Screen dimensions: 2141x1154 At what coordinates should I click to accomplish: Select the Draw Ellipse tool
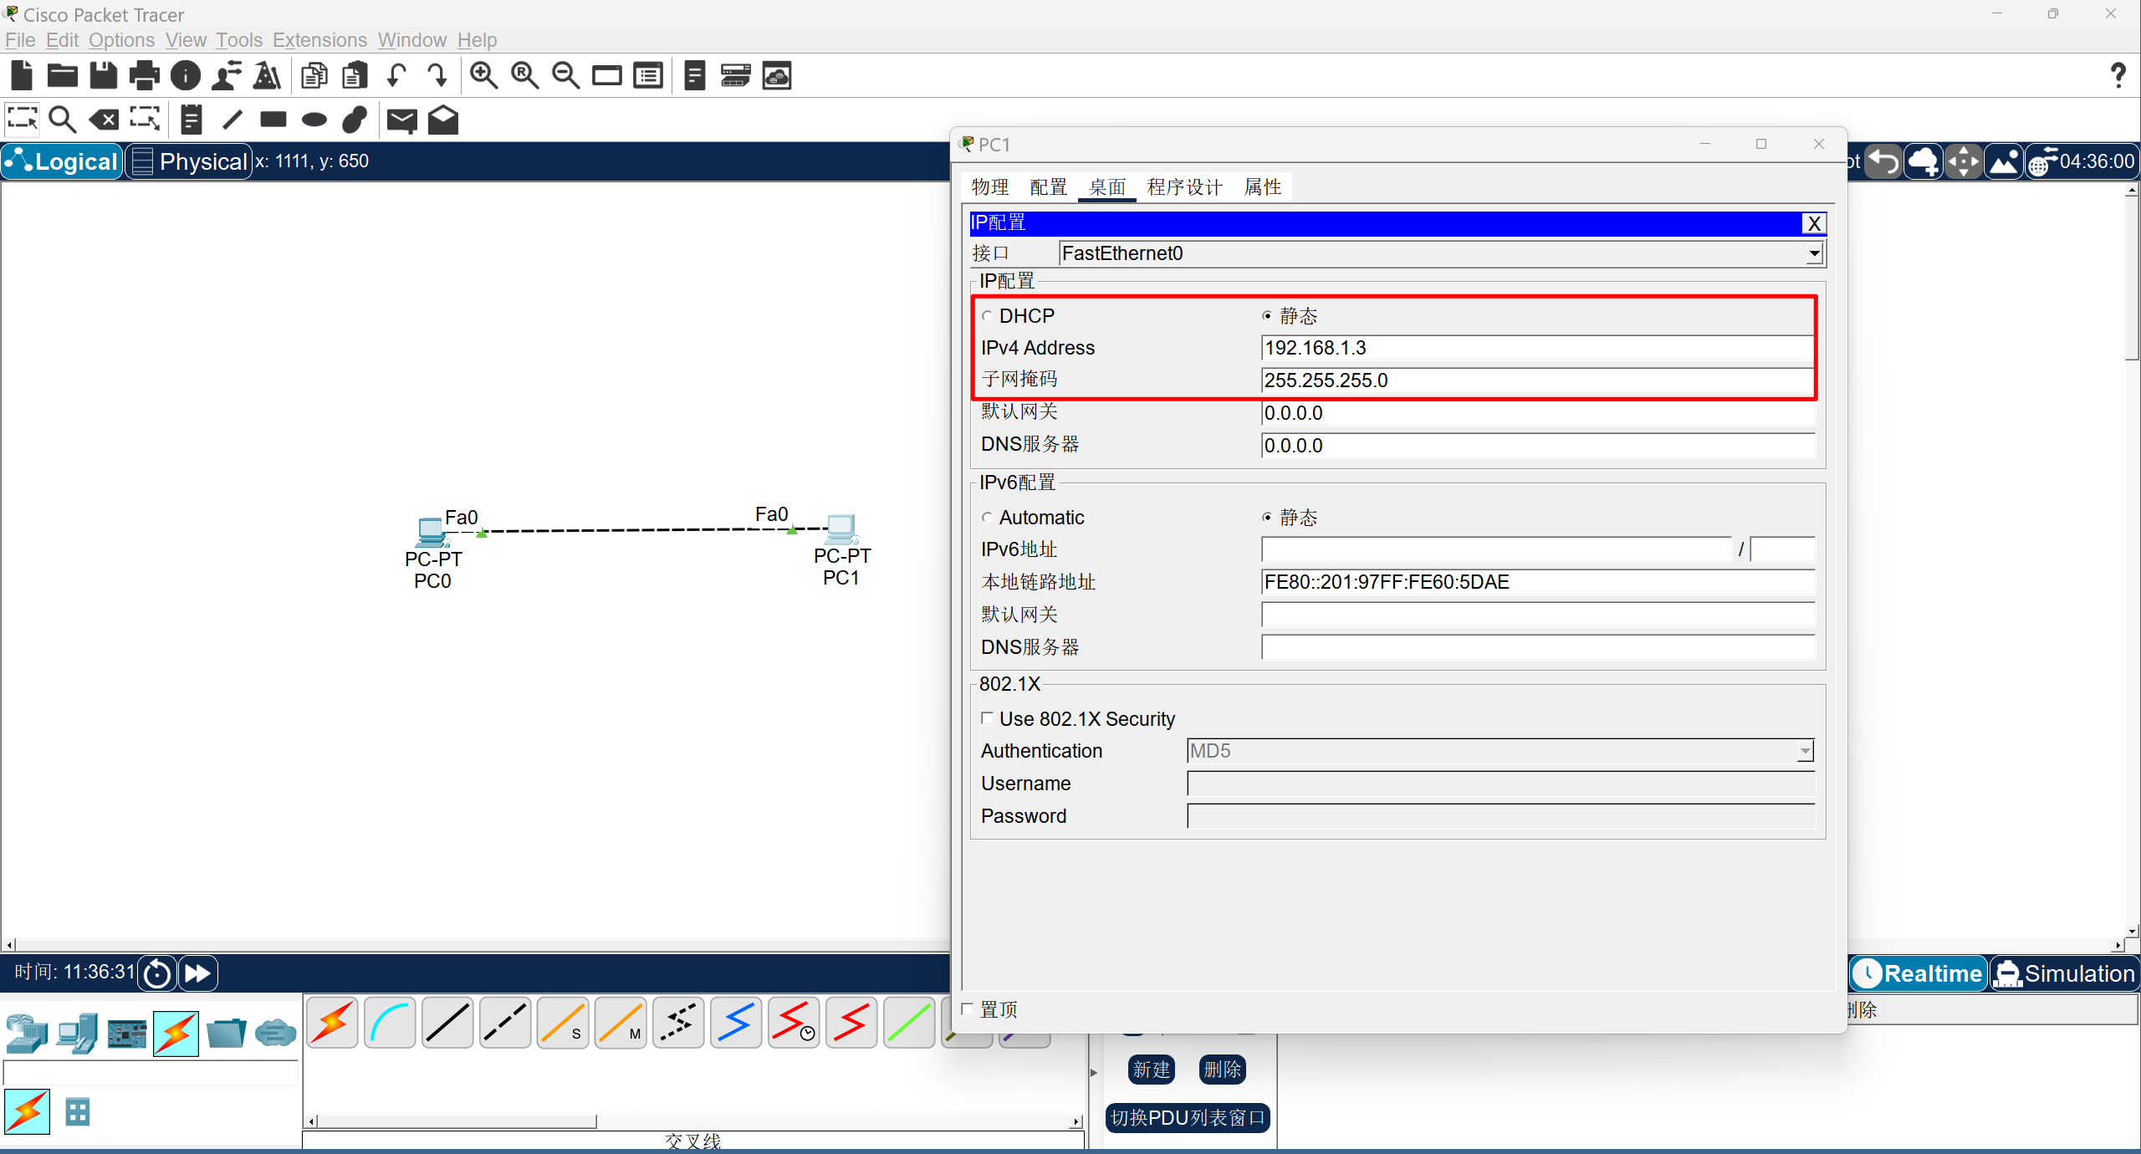(x=314, y=120)
